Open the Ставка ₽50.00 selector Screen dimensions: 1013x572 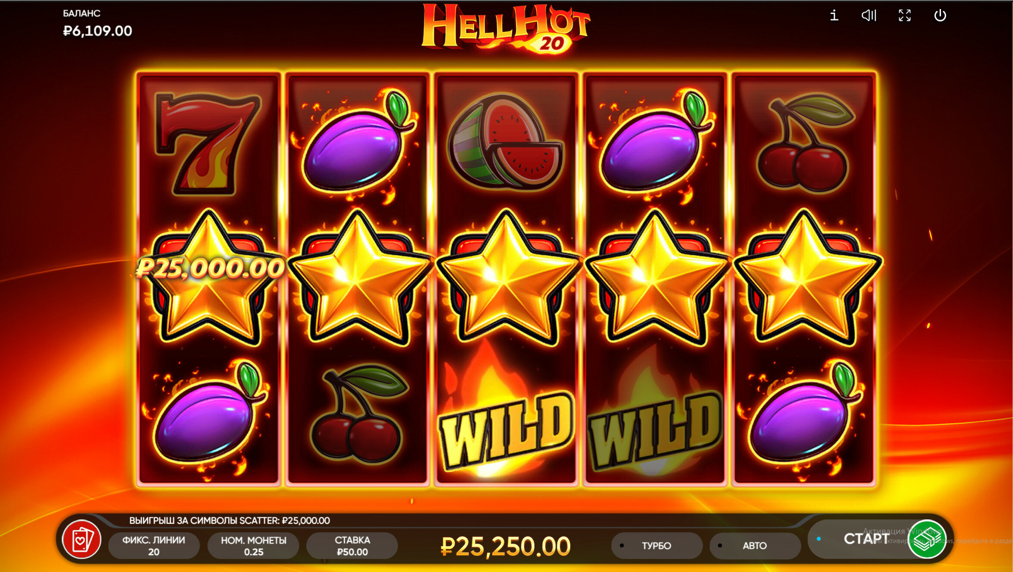352,546
